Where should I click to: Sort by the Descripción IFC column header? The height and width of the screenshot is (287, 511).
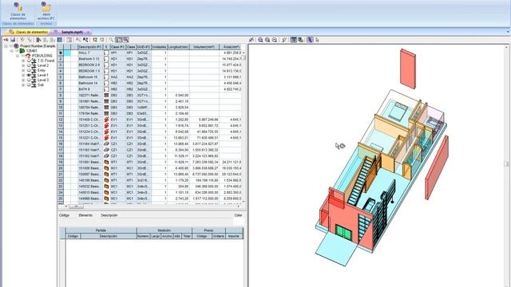pyautogui.click(x=90, y=47)
